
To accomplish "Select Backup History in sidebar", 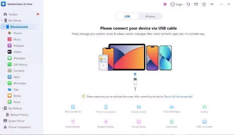I will pos(17,115).
